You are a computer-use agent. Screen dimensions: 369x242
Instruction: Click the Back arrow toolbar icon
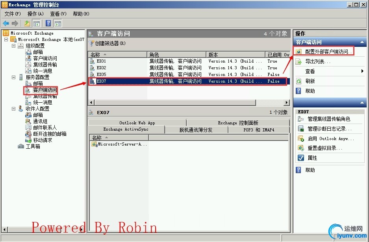tap(6, 23)
